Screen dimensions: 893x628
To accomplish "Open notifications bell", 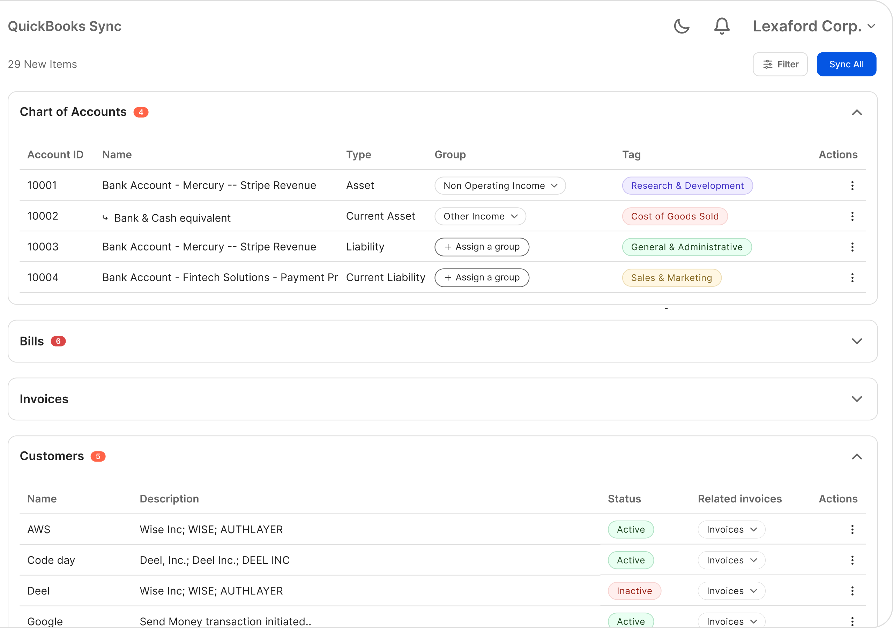I will pyautogui.click(x=721, y=26).
